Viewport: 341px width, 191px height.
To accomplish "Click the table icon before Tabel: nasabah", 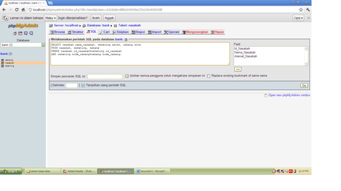I will pos(115,25).
